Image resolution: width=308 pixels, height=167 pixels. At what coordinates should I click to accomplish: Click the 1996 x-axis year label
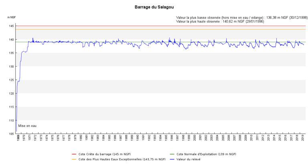point(172,138)
